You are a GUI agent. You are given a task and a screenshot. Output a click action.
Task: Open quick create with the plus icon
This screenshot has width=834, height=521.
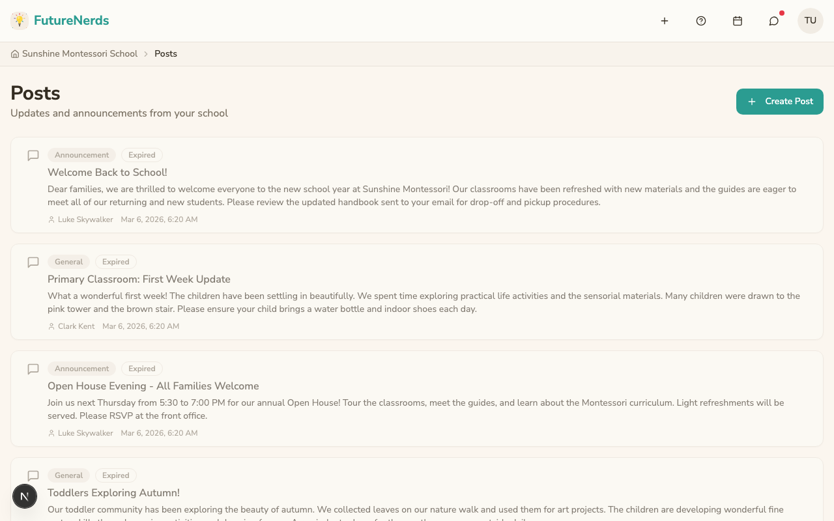click(x=665, y=20)
